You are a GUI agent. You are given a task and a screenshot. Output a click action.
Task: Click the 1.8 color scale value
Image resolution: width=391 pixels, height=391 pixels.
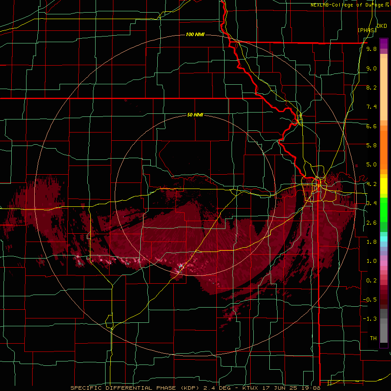(371, 242)
